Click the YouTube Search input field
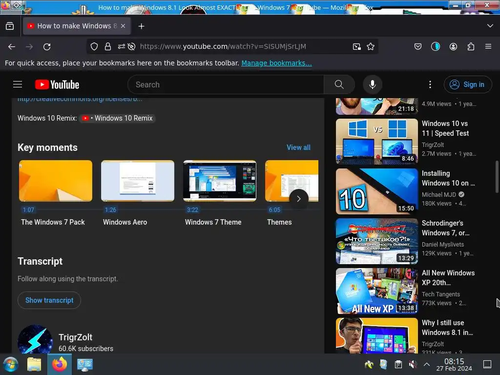The image size is (500, 375). [x=226, y=84]
